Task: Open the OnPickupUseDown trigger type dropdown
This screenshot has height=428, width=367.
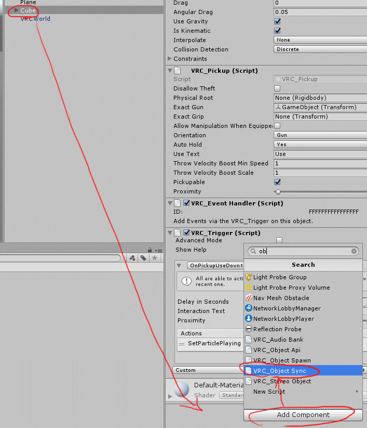Action: click(x=215, y=266)
